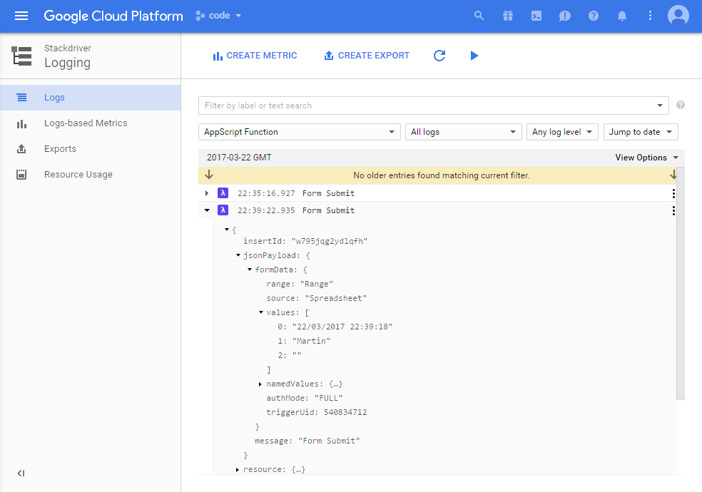Viewport: 702px width, 492px height.
Task: Open three-dot menu for 22:35:16.927 entry
Action: (673, 193)
